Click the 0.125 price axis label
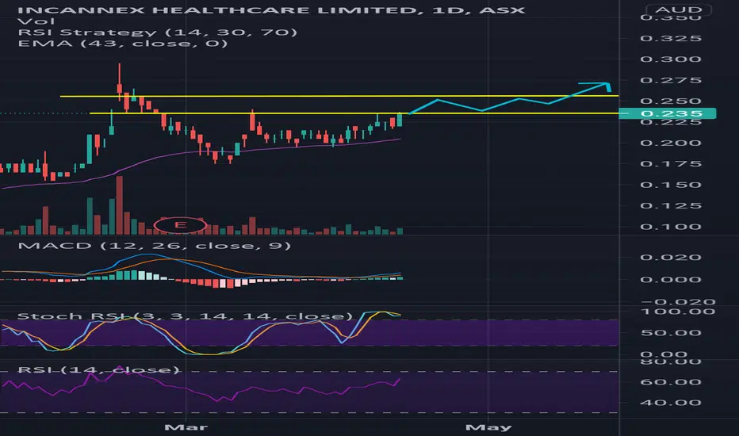739x436 pixels. [671, 205]
